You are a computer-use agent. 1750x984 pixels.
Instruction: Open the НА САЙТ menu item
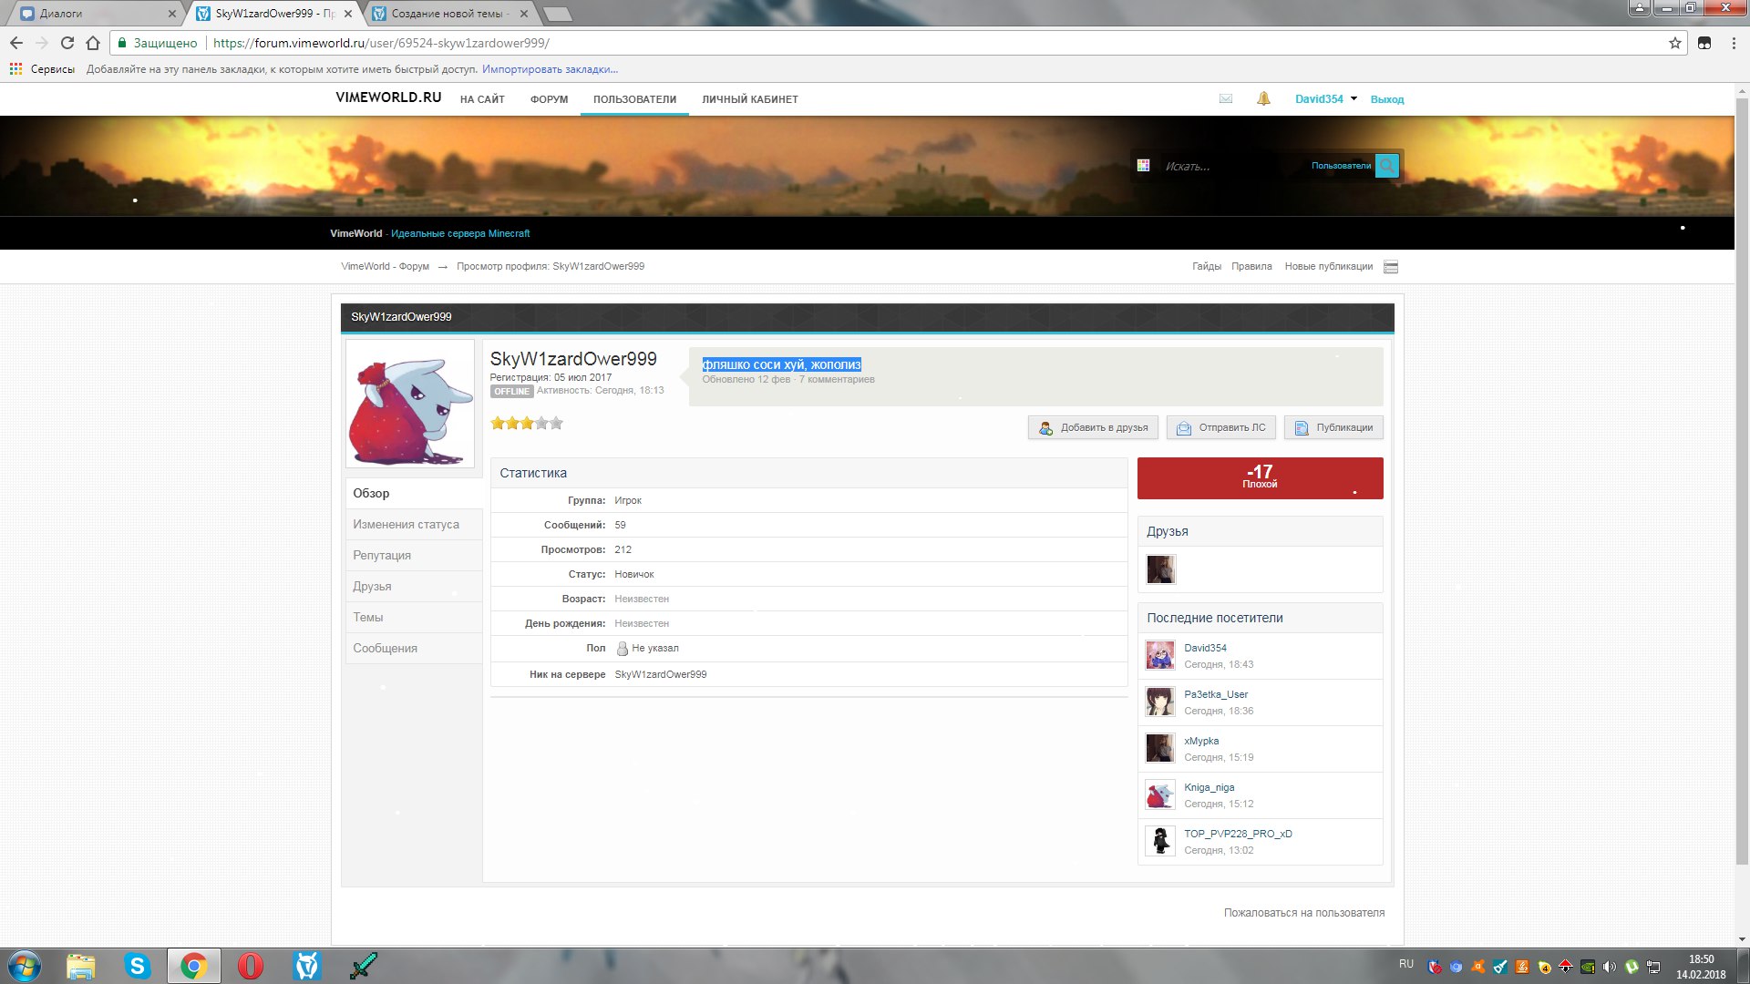pos(482,99)
